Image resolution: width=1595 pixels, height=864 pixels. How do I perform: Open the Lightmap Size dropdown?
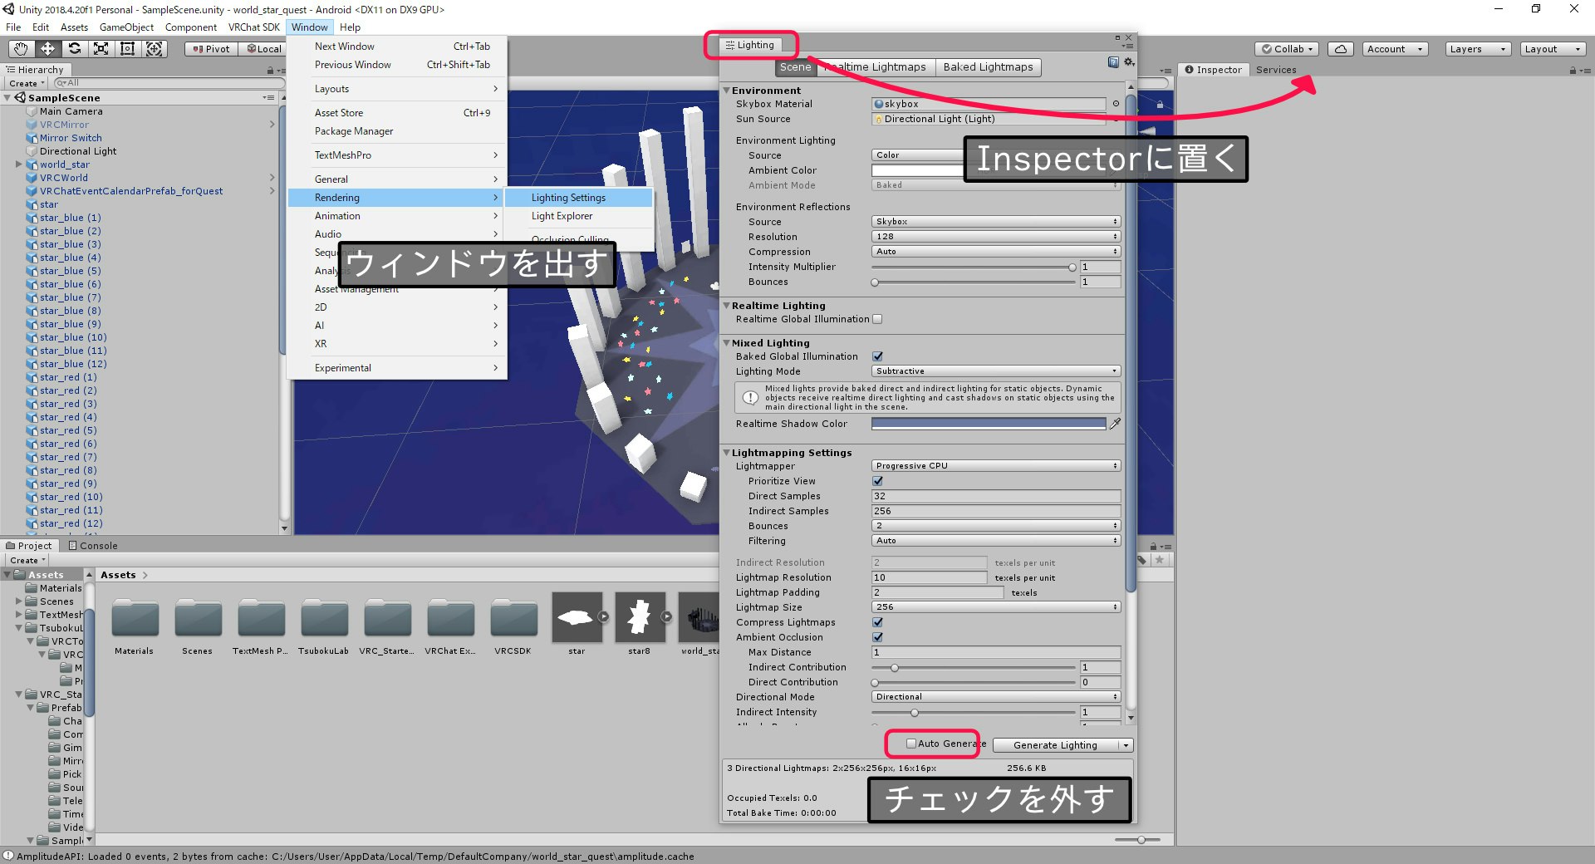pyautogui.click(x=996, y=607)
